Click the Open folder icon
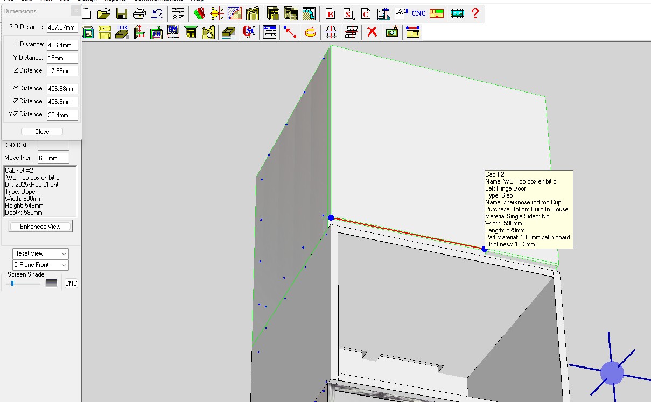651x402 pixels. (104, 13)
